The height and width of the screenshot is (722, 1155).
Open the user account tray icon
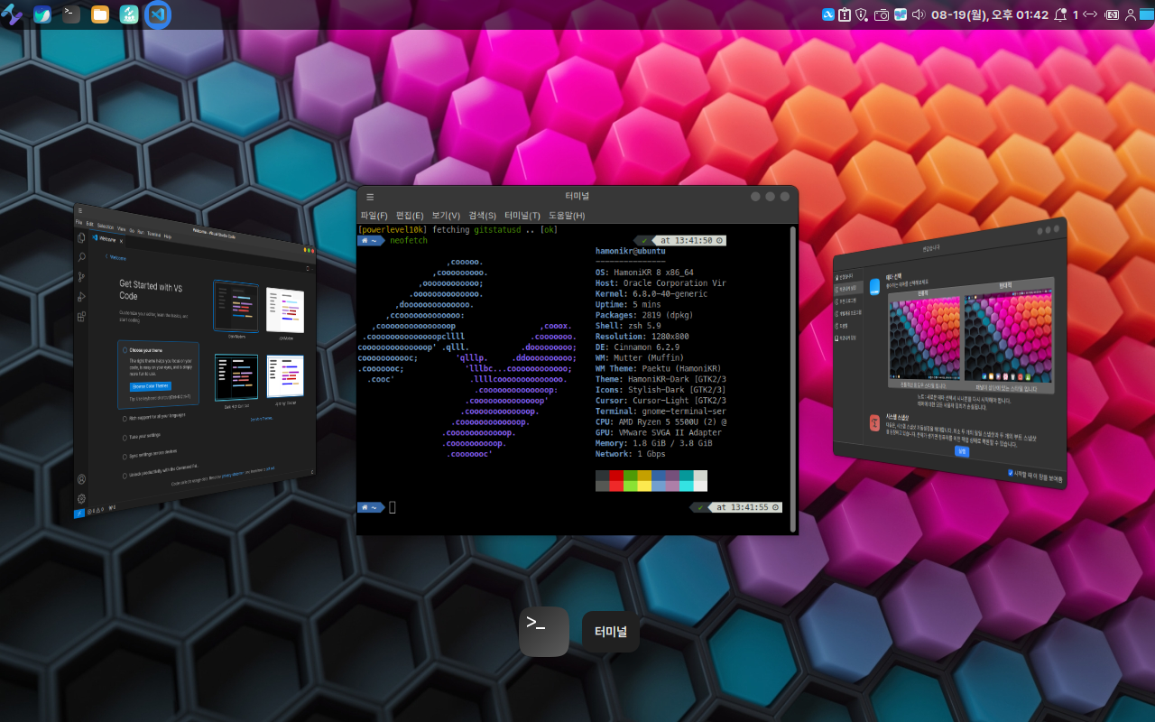tap(1131, 14)
